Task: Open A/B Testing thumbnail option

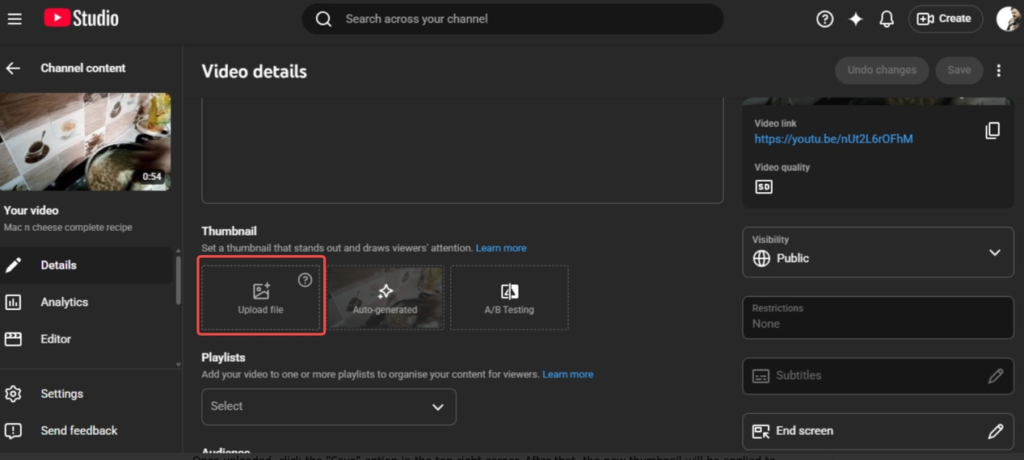Action: click(x=509, y=298)
